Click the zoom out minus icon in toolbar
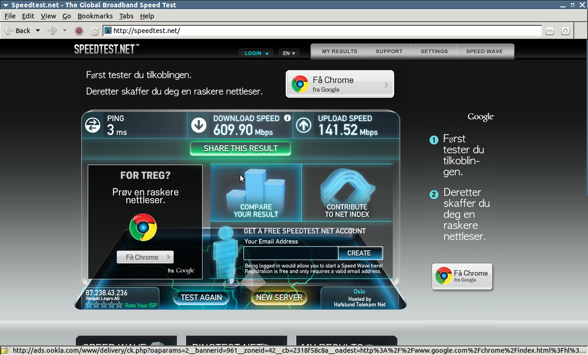The image size is (588, 355). (x=550, y=31)
